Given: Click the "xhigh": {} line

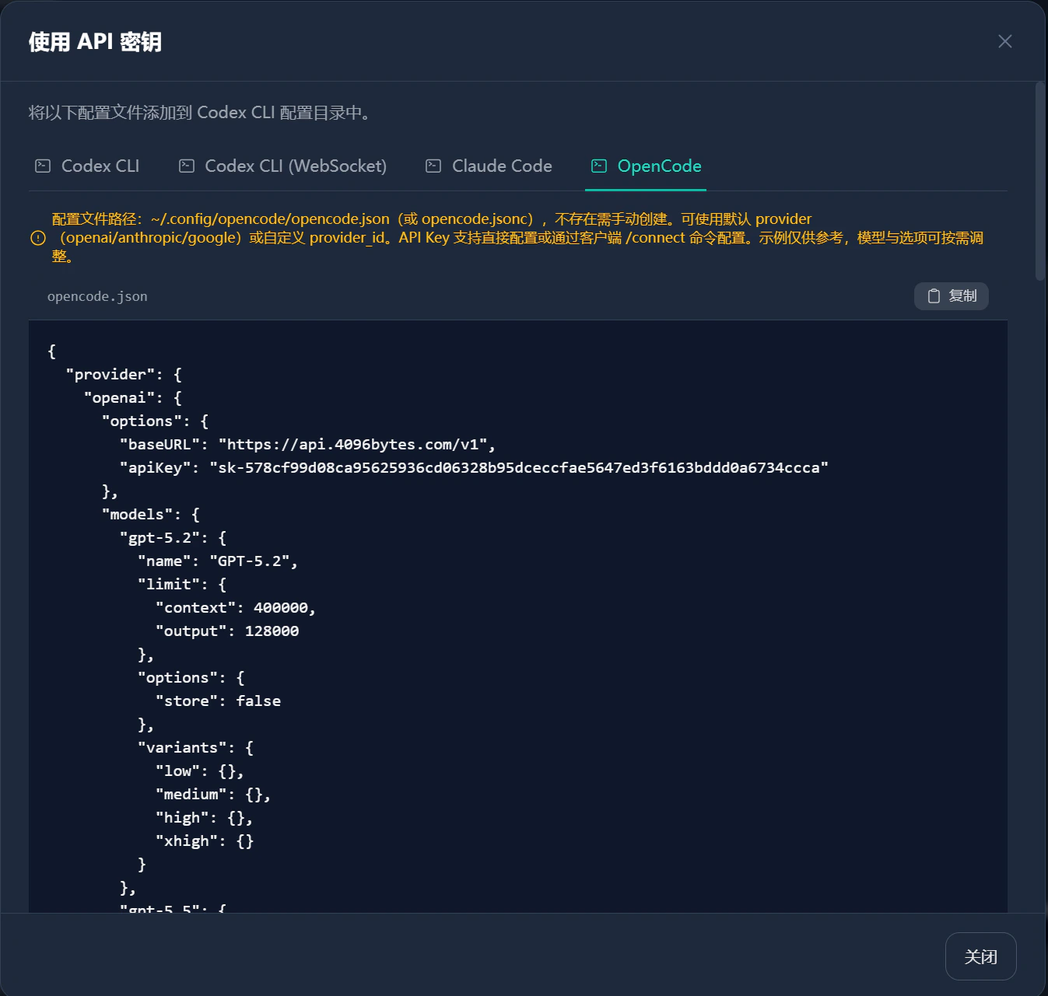Looking at the screenshot, I should [205, 841].
